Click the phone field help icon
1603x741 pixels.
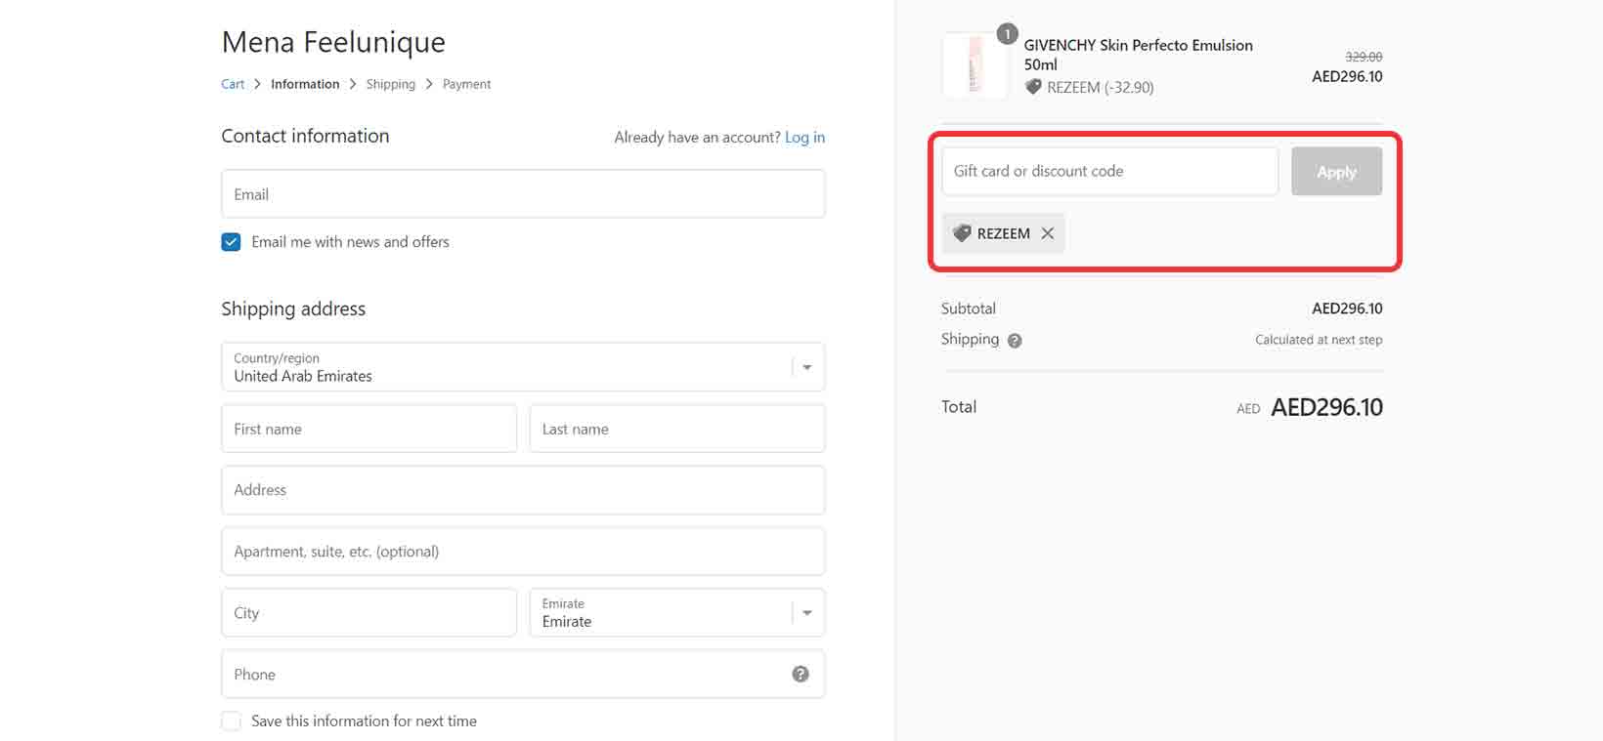[x=800, y=675]
